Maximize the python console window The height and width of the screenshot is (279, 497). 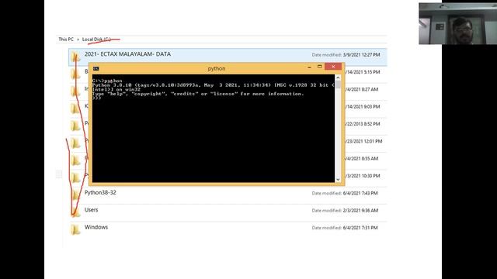click(319, 67)
